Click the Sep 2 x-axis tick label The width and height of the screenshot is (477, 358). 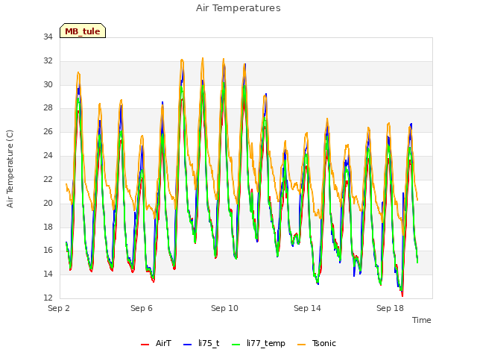pyautogui.click(x=59, y=308)
